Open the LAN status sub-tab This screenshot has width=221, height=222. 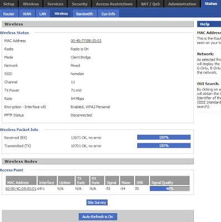point(43,14)
